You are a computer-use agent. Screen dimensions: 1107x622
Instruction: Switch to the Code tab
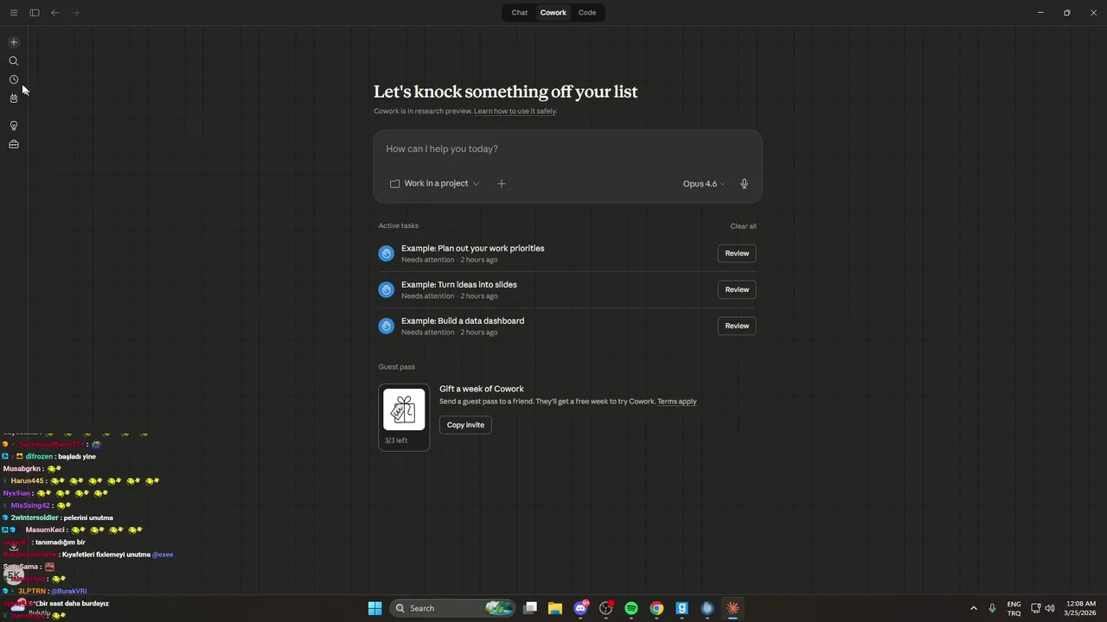tap(587, 13)
